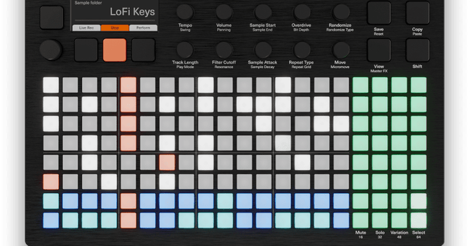Viewport: 470px width, 246px height.
Task: Click the square button left of the display
Action: pos(52,18)
